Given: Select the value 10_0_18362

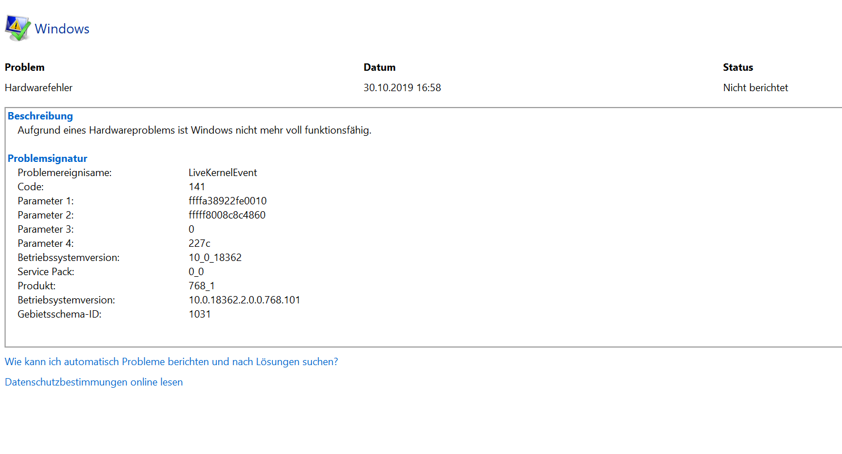Looking at the screenshot, I should pyautogui.click(x=215, y=258).
